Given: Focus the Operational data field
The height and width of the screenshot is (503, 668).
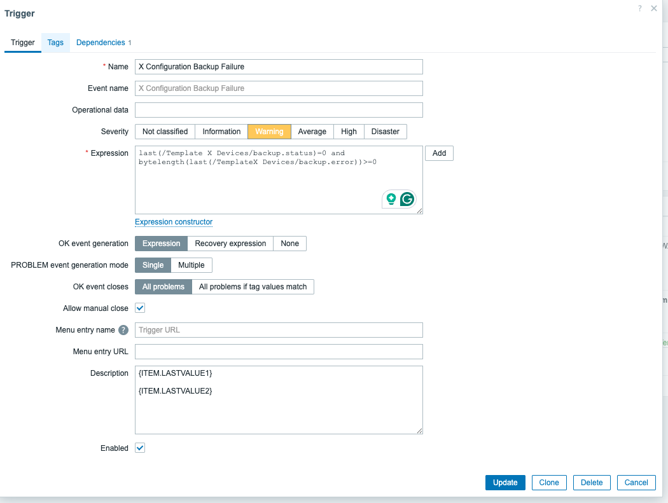Looking at the screenshot, I should (x=279, y=110).
